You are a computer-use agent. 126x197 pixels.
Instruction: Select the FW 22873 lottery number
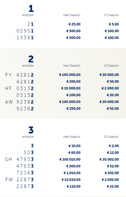pos(19,180)
